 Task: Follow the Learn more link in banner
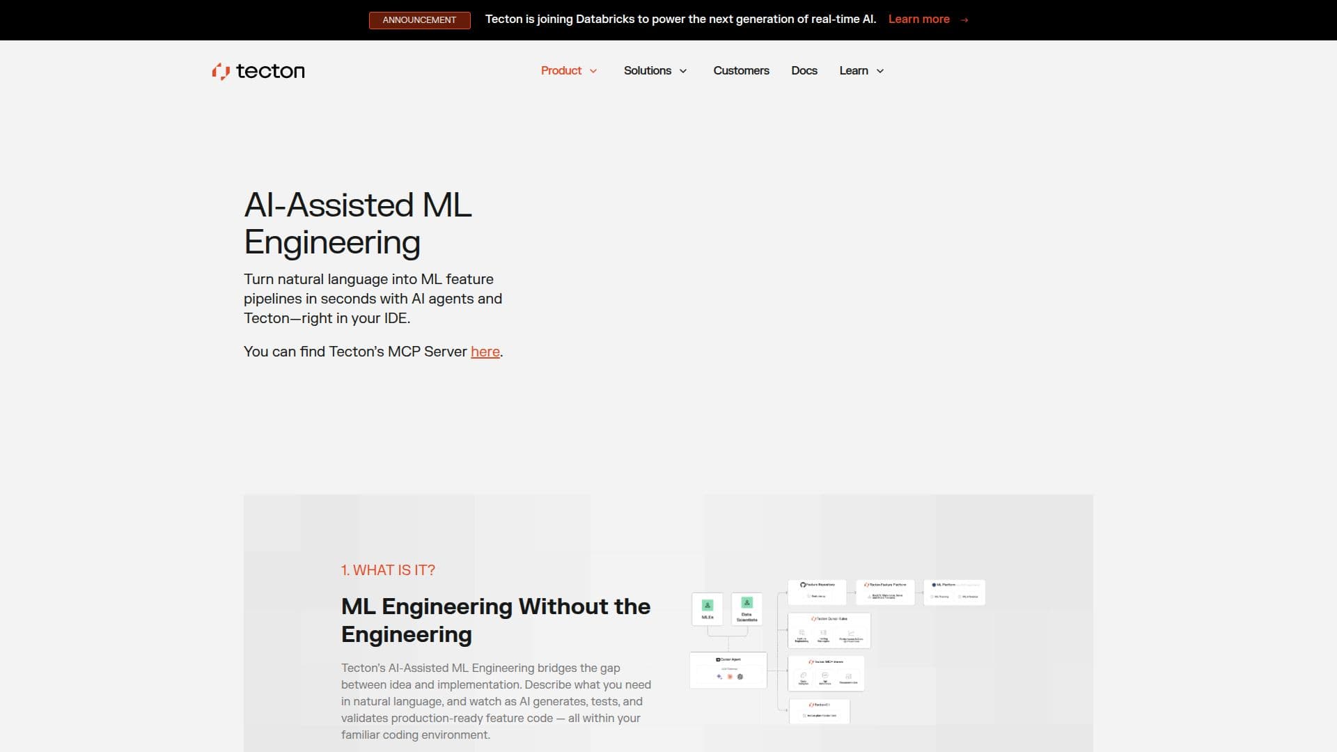pos(918,19)
